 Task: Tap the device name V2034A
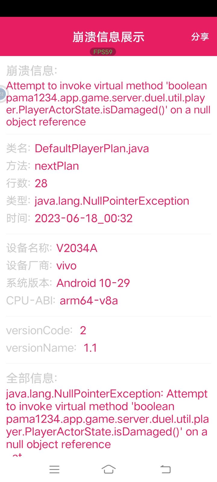coord(77,248)
